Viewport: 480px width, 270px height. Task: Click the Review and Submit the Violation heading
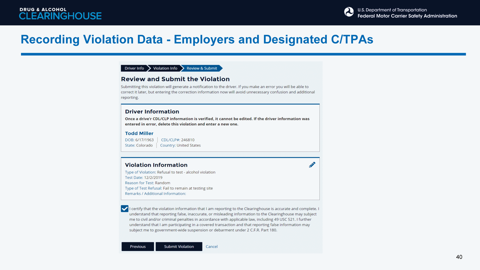(x=175, y=79)
